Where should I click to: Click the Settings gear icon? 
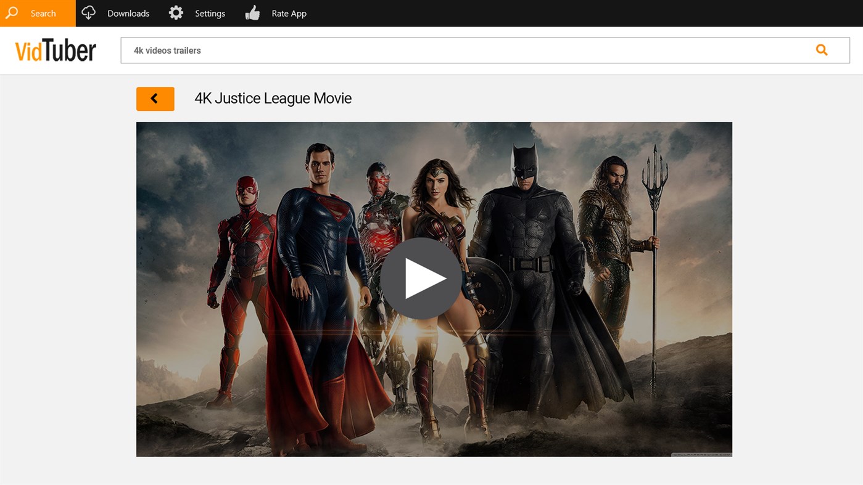click(176, 13)
